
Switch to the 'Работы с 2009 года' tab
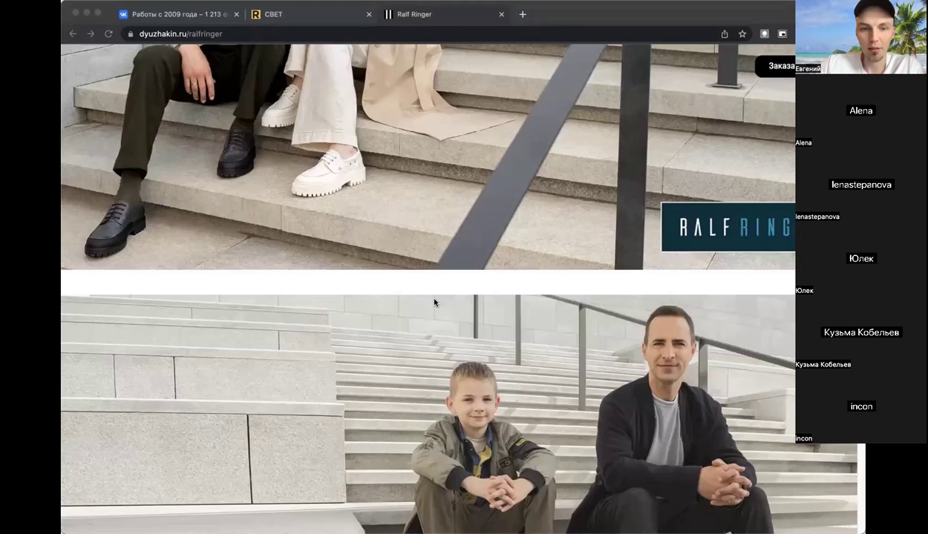click(x=179, y=14)
